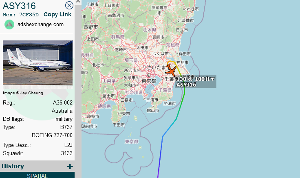Click the orange aircraft icon on map
Screen dimensions: 300x178
pos(171,70)
